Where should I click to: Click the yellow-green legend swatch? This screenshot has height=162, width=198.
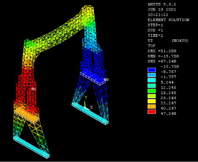(151, 96)
